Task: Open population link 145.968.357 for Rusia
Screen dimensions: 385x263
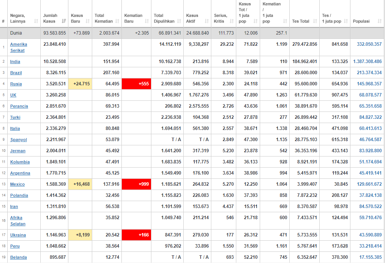Action: [x=369, y=84]
